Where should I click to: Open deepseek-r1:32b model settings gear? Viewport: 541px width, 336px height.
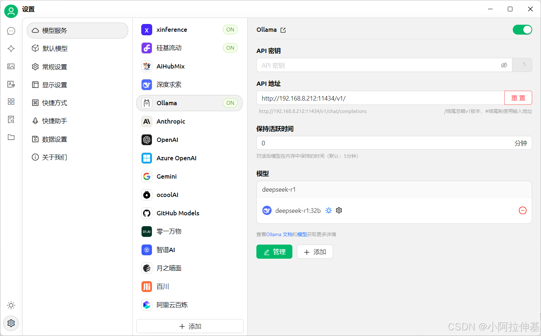point(339,210)
